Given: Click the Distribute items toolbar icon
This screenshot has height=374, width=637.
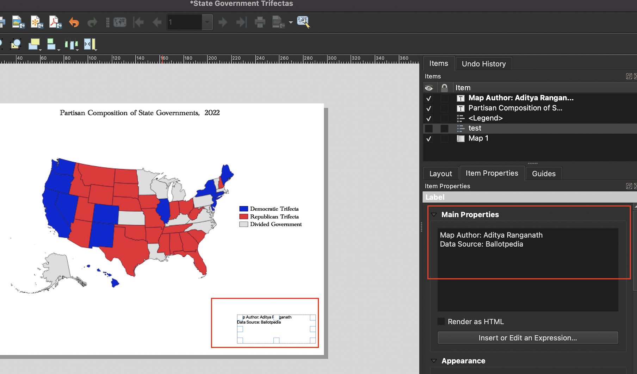Looking at the screenshot, I should (x=71, y=44).
